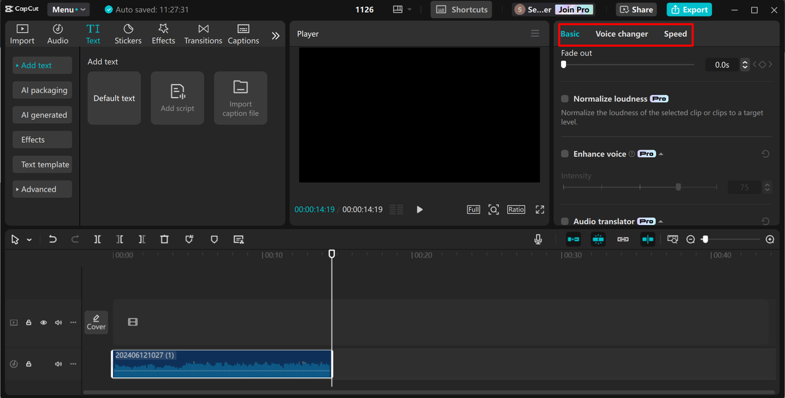785x398 pixels.
Task: Expand the select tool mode dropdown arrow
Action: tap(29, 240)
